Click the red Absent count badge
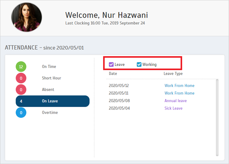Image resolution: width=229 pixels, height=164 pixels. [21, 90]
